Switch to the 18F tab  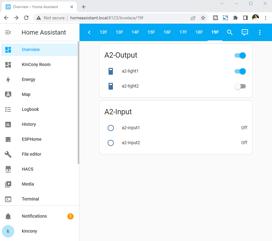click(199, 32)
